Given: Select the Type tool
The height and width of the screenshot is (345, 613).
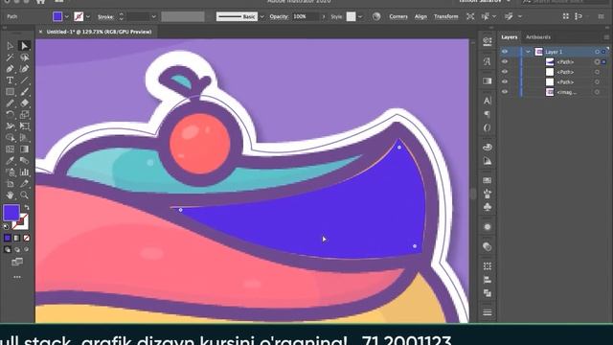Looking at the screenshot, I should coord(10,80).
